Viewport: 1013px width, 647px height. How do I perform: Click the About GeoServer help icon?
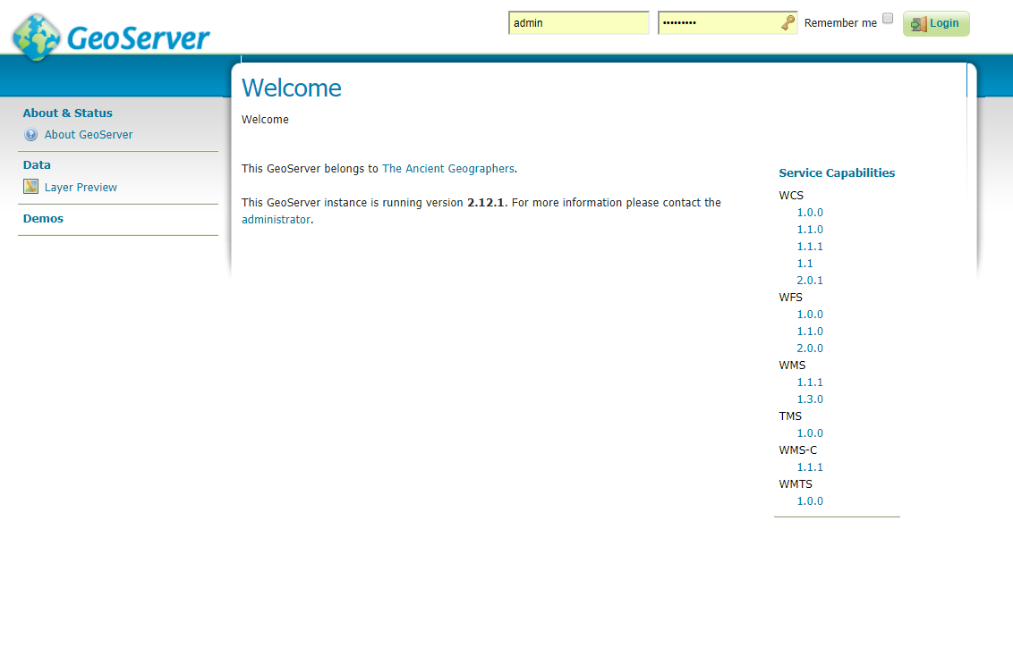(30, 135)
